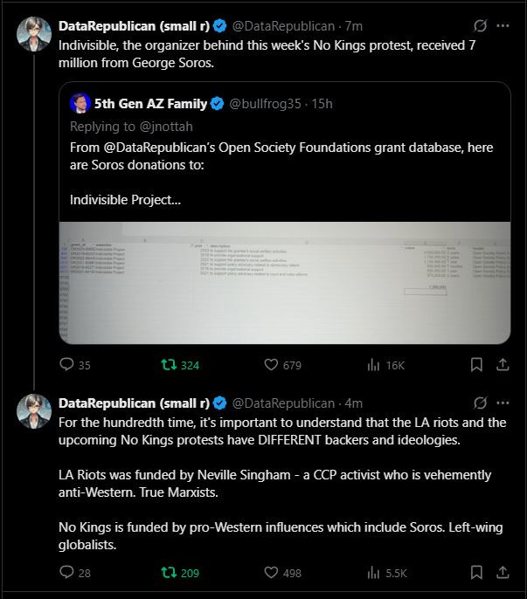
Task: Open more options menu on first tweet
Action: tap(503, 25)
